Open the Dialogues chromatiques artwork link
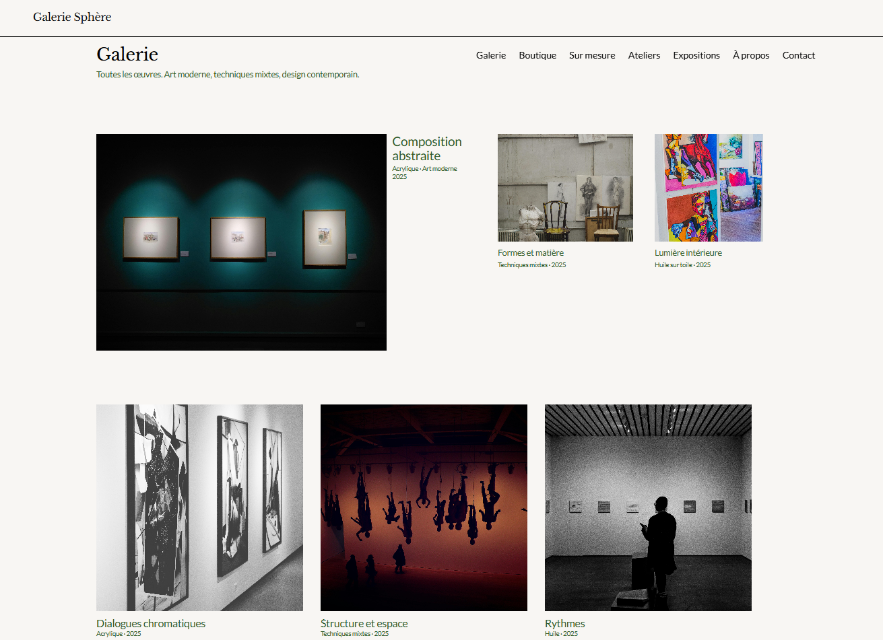The height and width of the screenshot is (640, 883). pyautogui.click(x=151, y=623)
